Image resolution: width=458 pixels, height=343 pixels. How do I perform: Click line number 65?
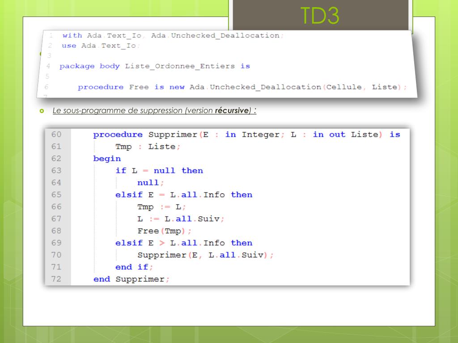[56, 195]
